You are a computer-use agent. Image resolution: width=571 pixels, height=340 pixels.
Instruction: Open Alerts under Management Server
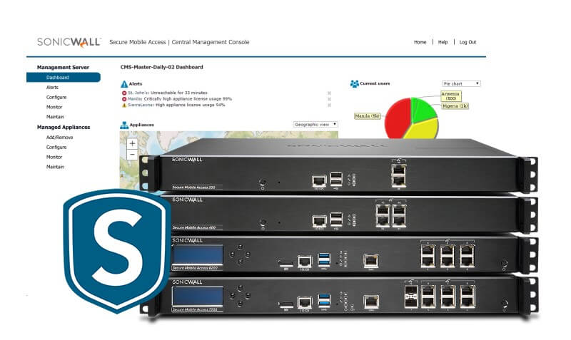52,87
